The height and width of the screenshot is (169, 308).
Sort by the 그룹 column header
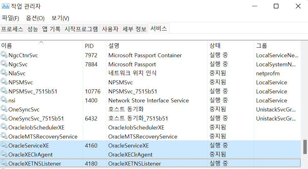coord(277,46)
